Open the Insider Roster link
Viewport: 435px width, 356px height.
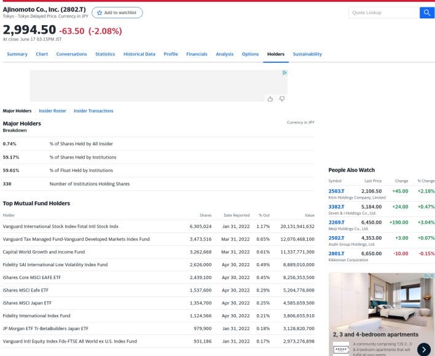(x=52, y=111)
